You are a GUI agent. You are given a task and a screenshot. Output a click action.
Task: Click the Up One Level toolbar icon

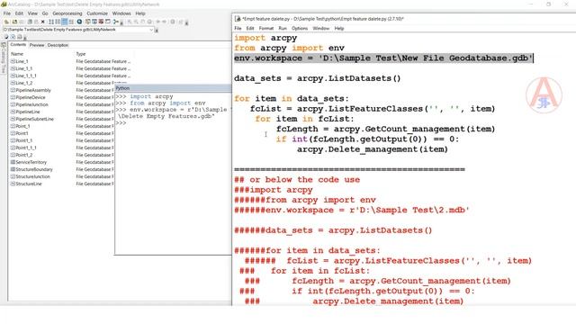5,22
